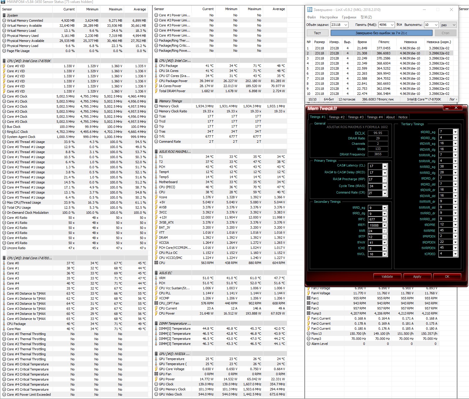Switch to the Timings #4 tab
This screenshot has width=469, height=399.
375,117
